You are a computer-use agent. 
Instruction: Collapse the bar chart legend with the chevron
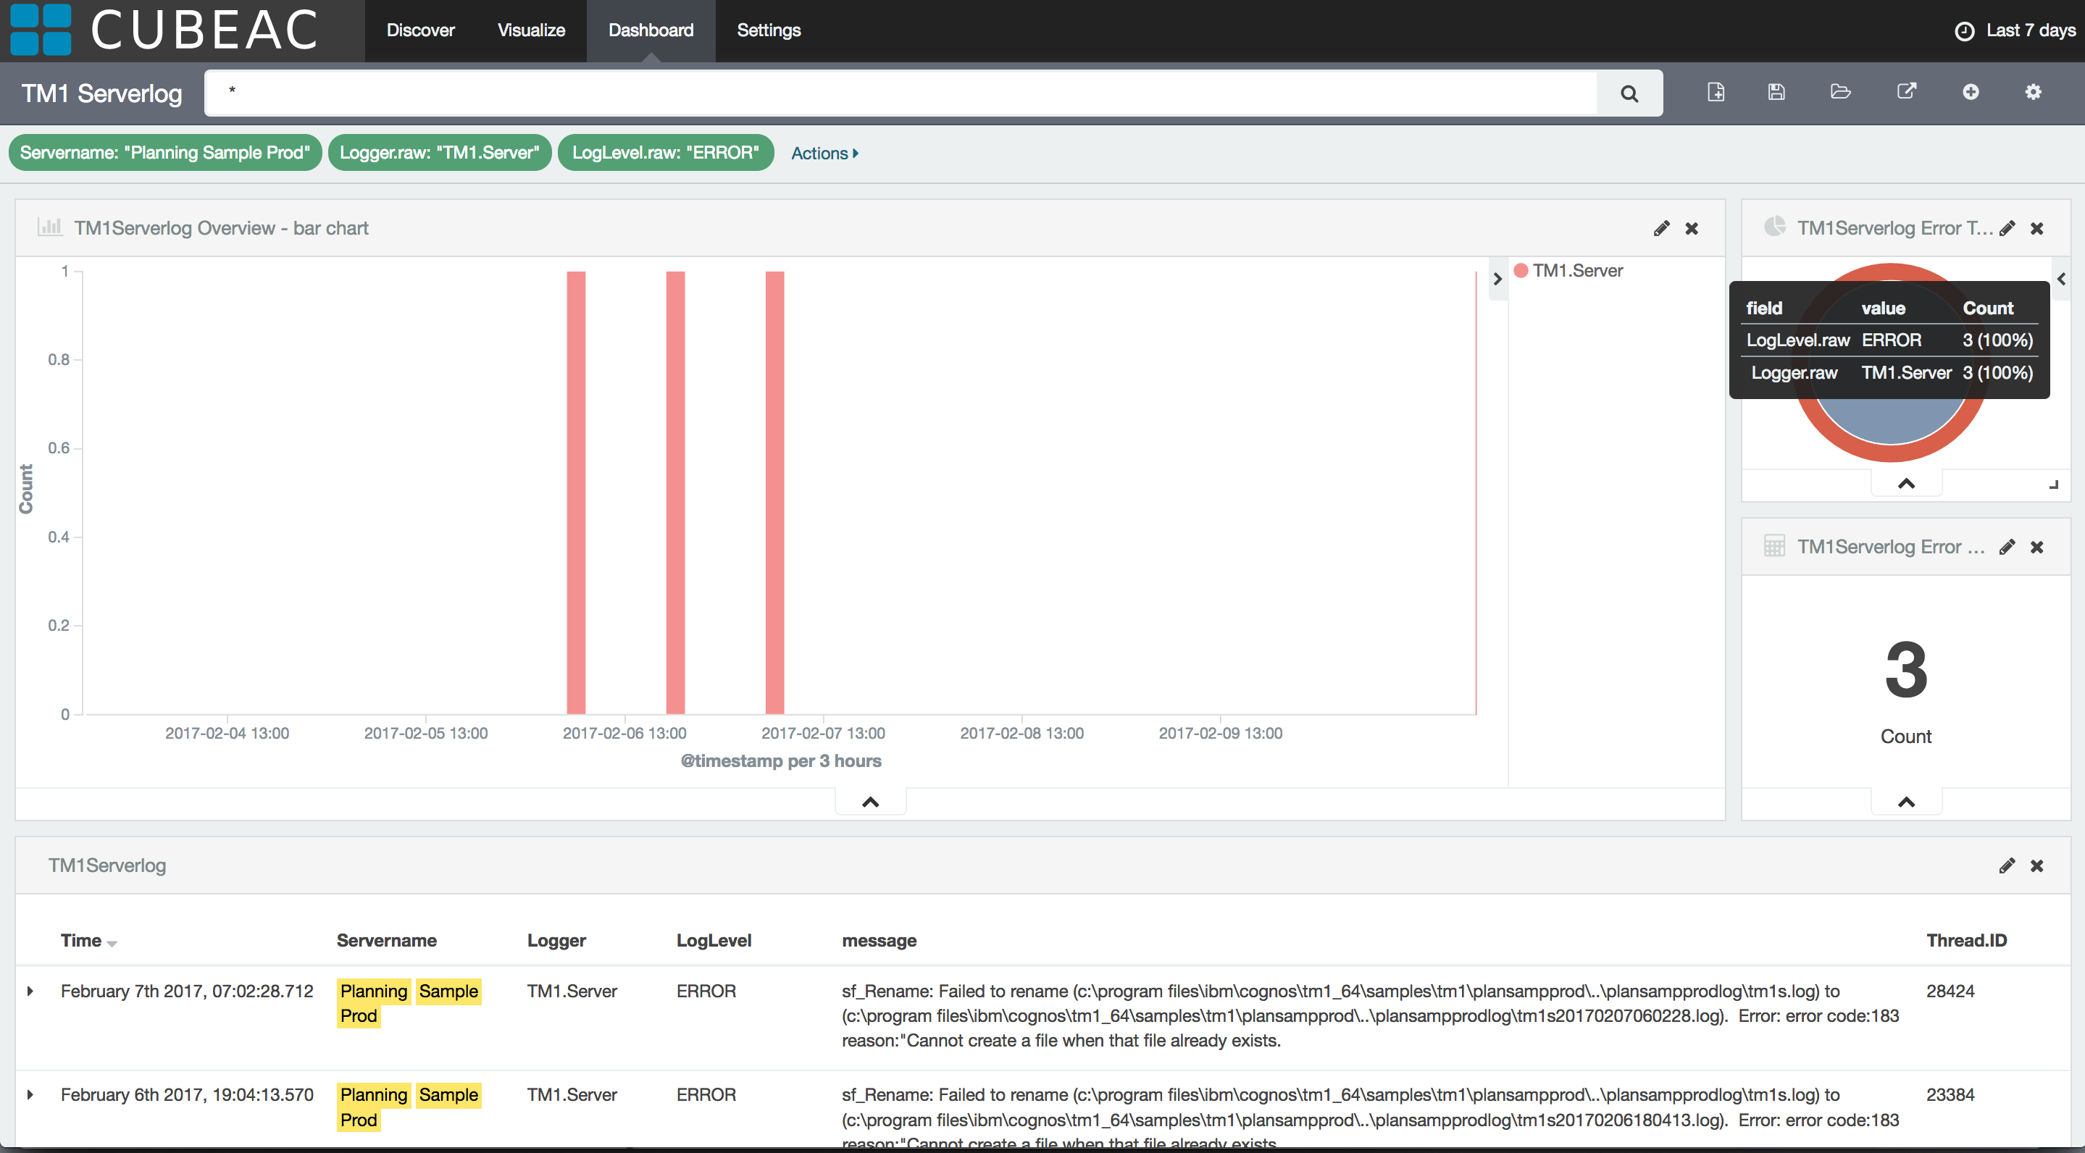(x=1497, y=279)
